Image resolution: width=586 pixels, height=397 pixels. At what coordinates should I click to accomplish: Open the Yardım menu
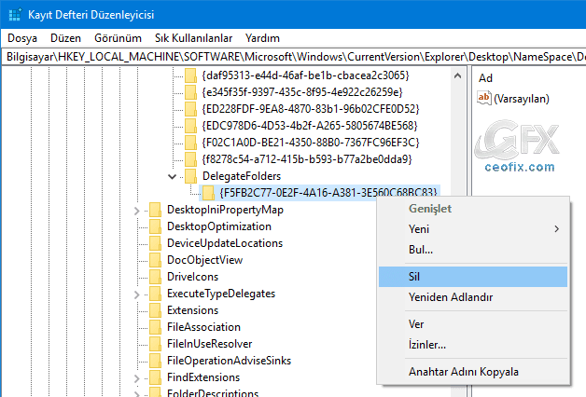point(262,38)
